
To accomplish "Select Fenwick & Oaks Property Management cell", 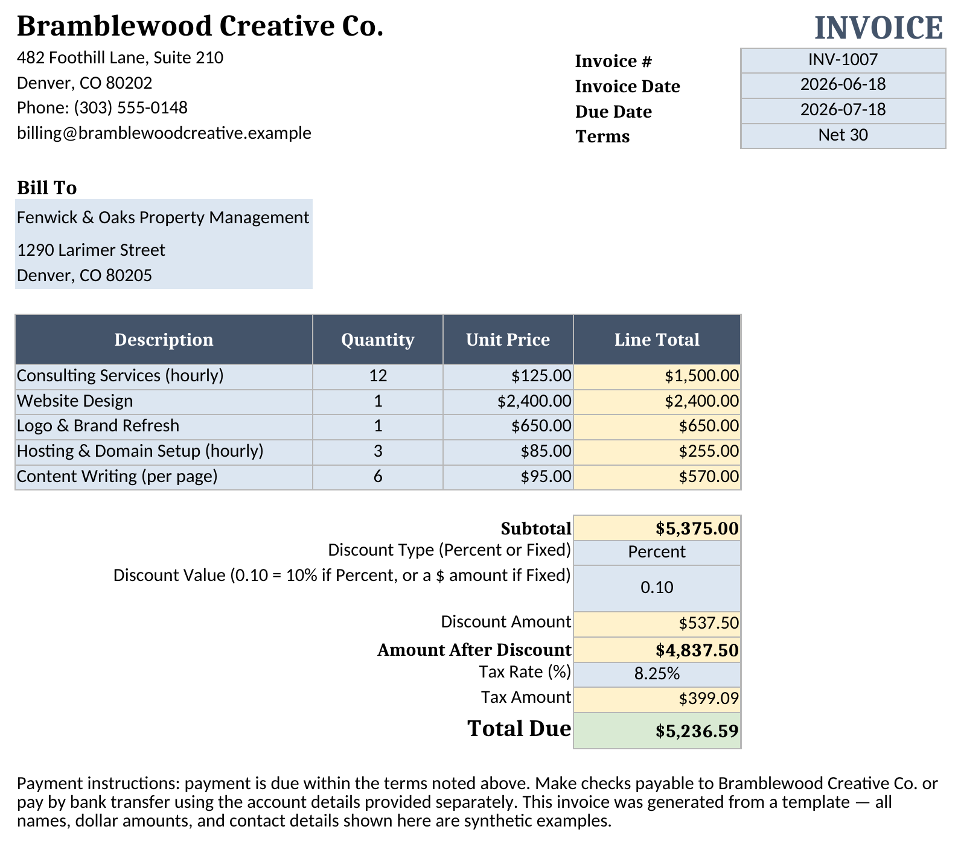I will tap(164, 217).
